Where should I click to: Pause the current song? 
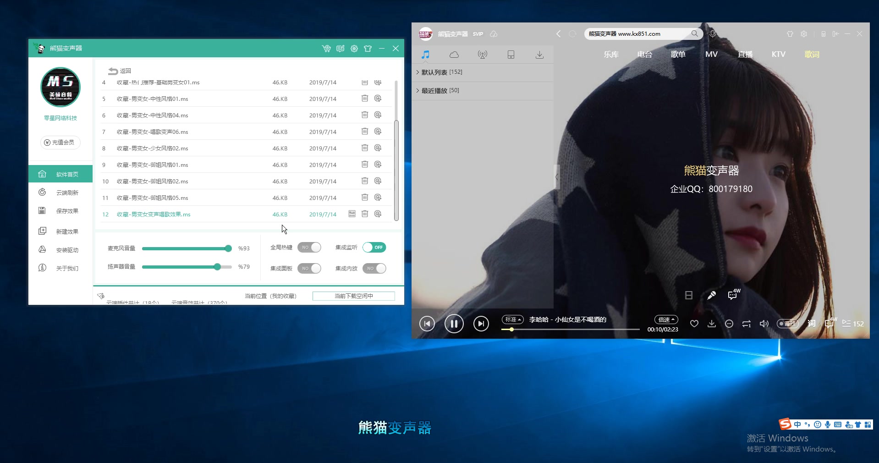(454, 324)
